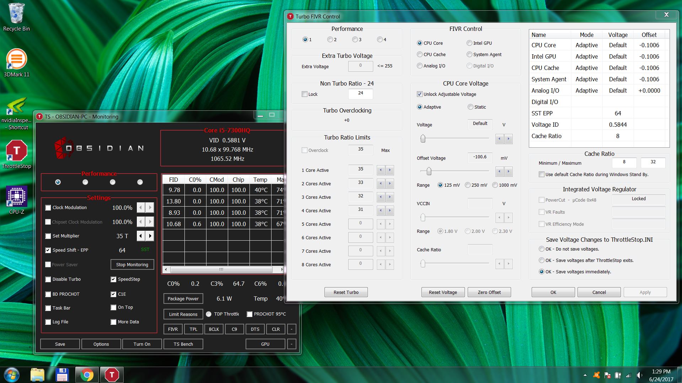Open FIVR panel button in ThrottleStop
The width and height of the screenshot is (682, 383).
173,329
